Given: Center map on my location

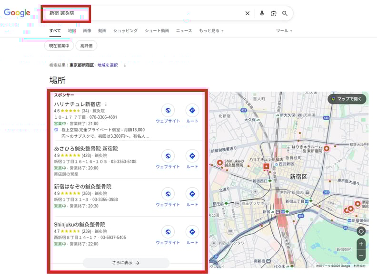Looking at the screenshot, I should click(361, 231).
